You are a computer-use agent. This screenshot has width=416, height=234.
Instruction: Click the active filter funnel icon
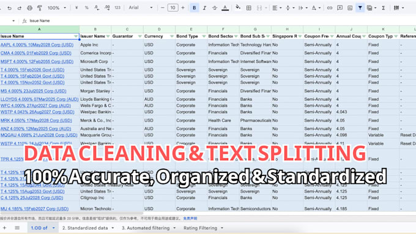tap(360, 8)
